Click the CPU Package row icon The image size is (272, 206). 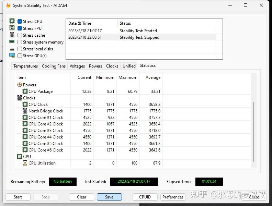click(x=25, y=91)
